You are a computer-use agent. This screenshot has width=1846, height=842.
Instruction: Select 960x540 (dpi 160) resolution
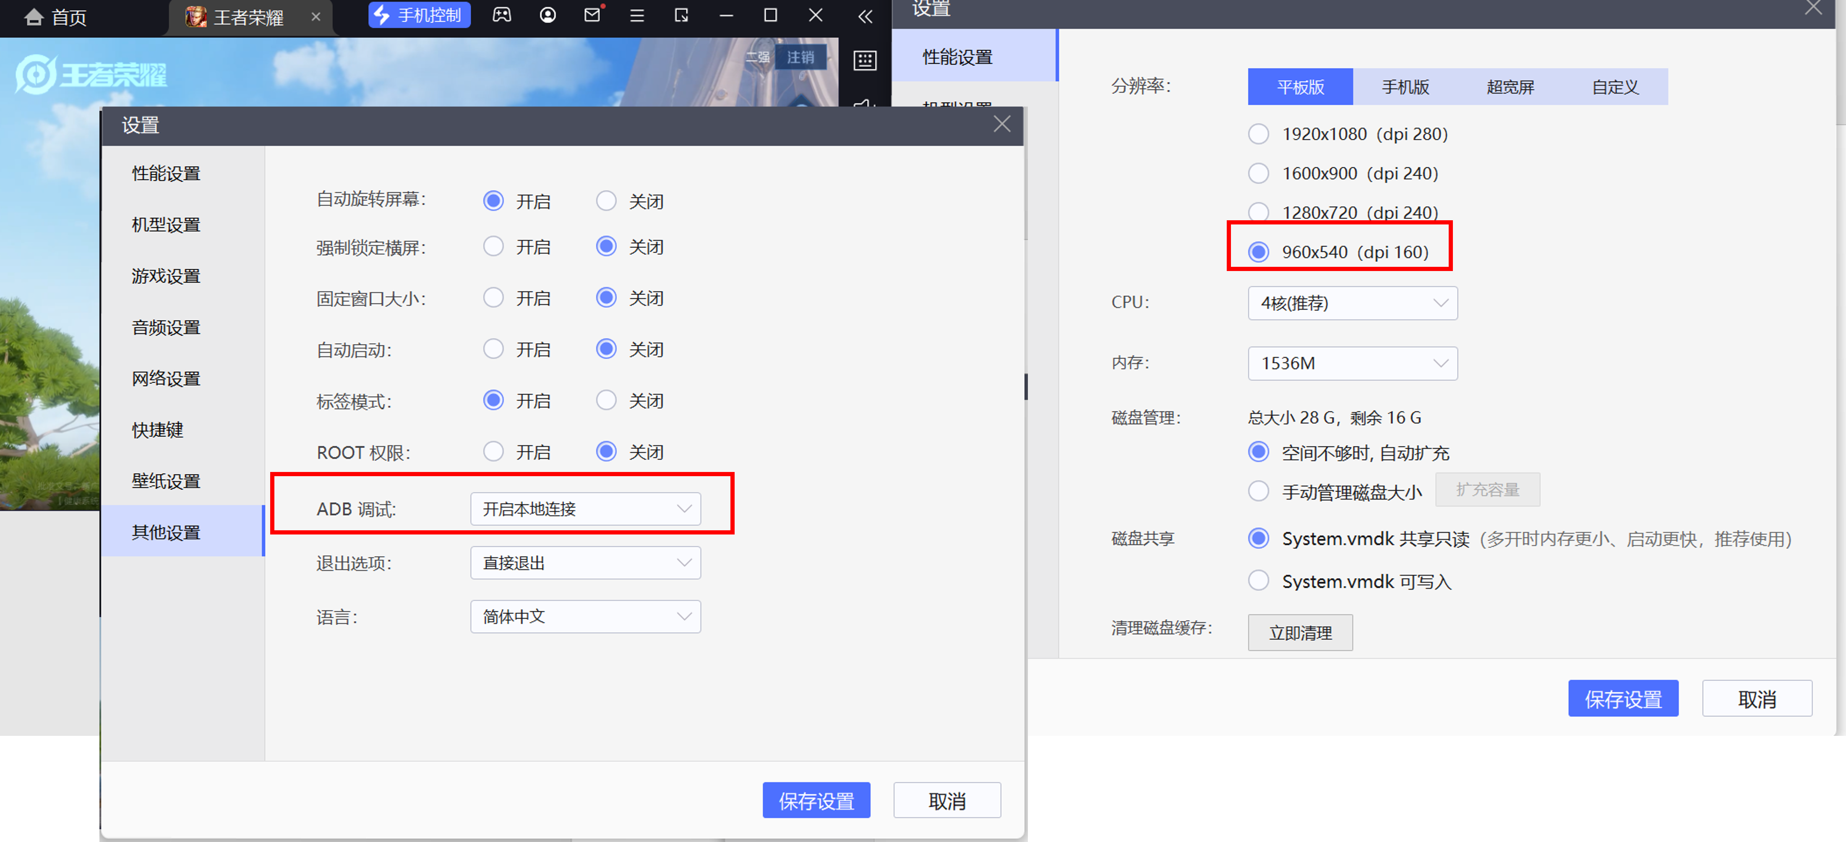[x=1258, y=252]
